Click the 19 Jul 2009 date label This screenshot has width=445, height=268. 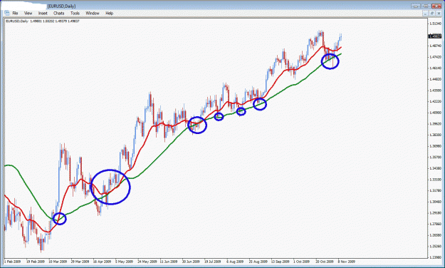tap(213, 262)
